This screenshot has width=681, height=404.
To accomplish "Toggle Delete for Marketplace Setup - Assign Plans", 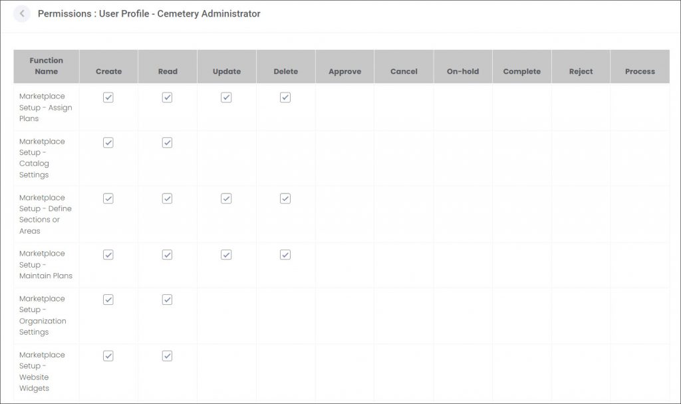I will coord(285,97).
